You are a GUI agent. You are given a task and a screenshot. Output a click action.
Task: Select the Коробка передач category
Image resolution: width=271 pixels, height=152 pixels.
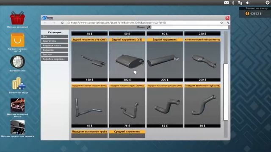click(x=55, y=59)
